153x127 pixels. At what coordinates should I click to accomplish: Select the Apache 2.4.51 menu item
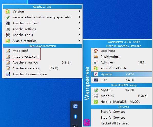pos(121,74)
